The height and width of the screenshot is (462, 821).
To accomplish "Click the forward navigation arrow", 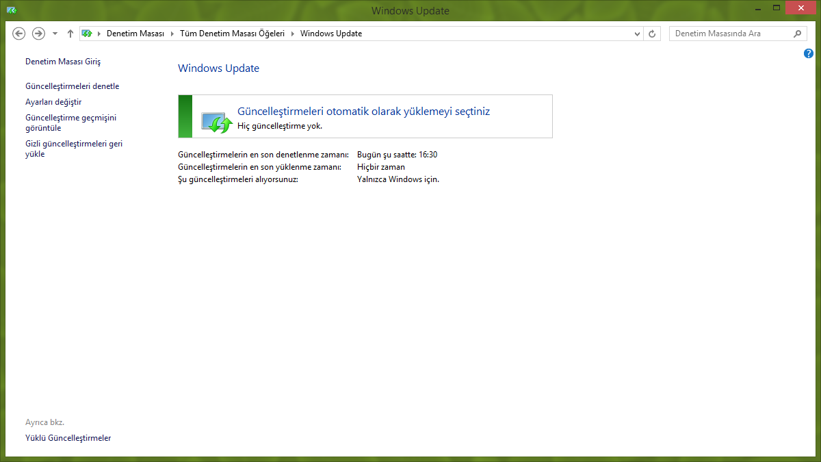I will pos(39,34).
